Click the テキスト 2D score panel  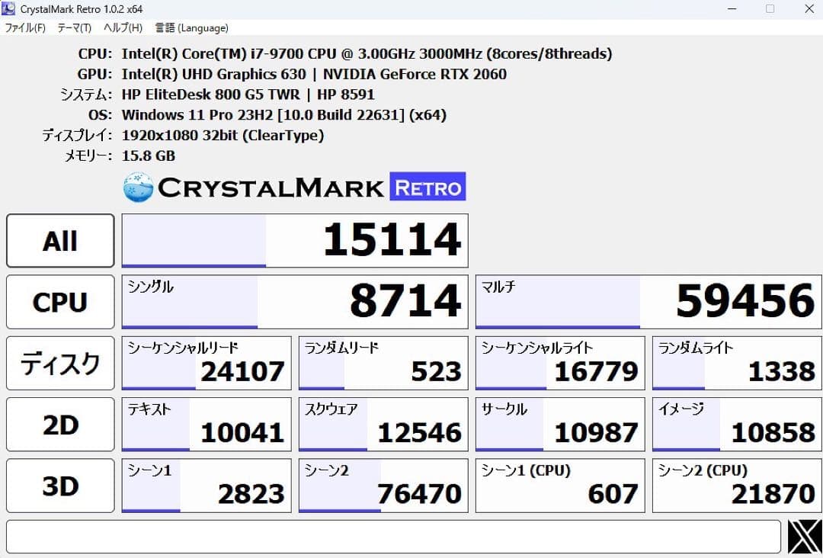click(206, 424)
